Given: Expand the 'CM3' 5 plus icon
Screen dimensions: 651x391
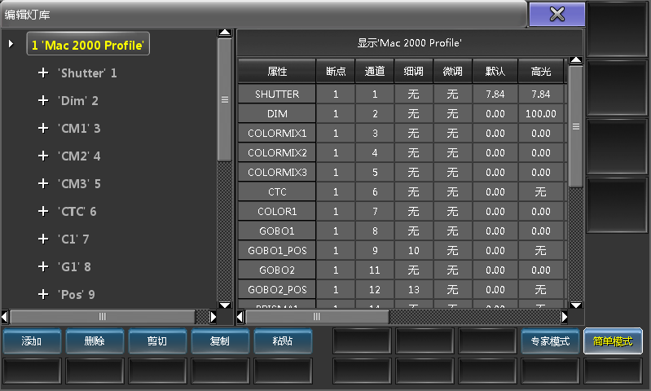Looking at the screenshot, I should (43, 183).
